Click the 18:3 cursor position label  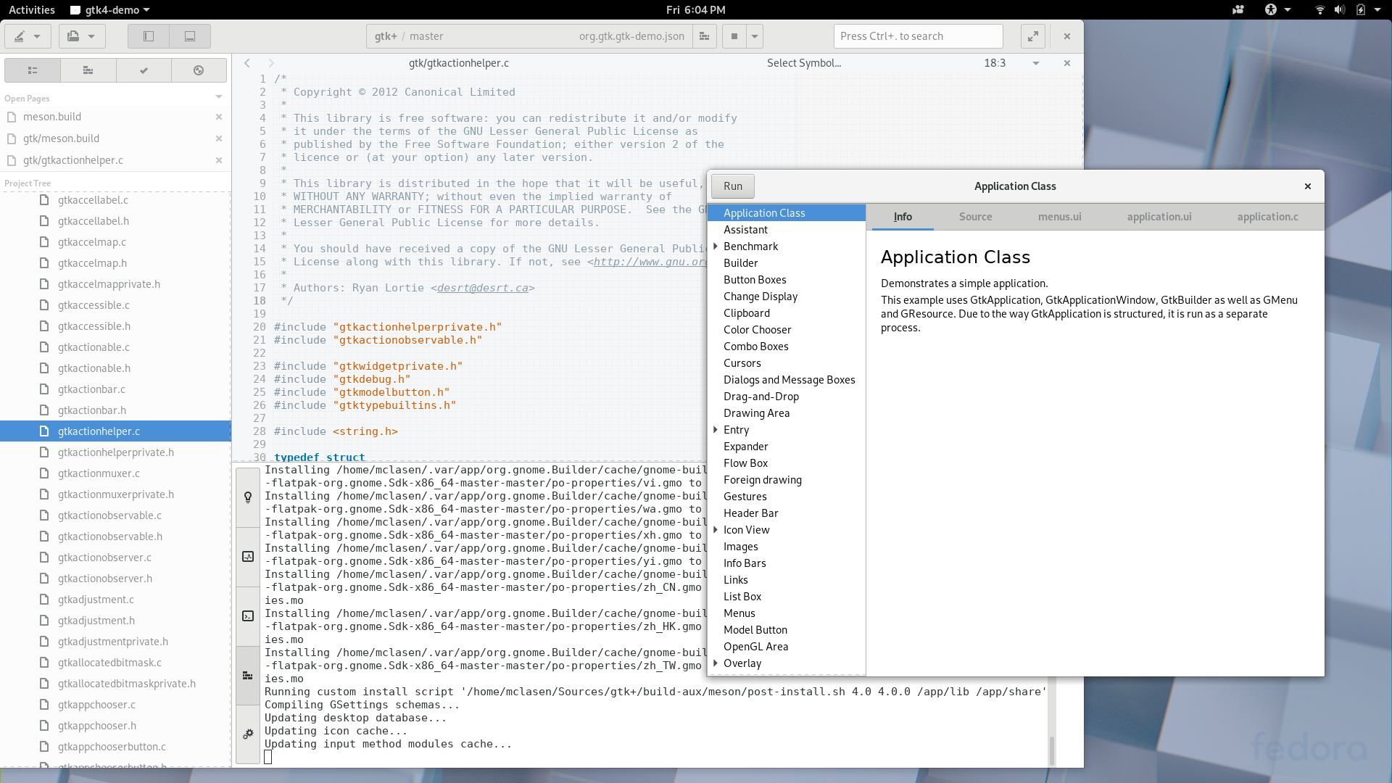(995, 63)
